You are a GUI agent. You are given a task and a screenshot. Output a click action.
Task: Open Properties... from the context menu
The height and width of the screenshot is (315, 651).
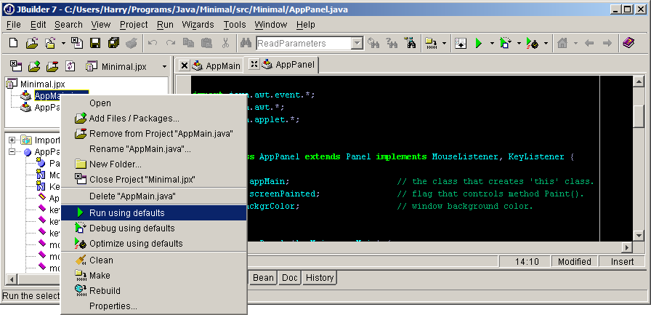click(154, 306)
